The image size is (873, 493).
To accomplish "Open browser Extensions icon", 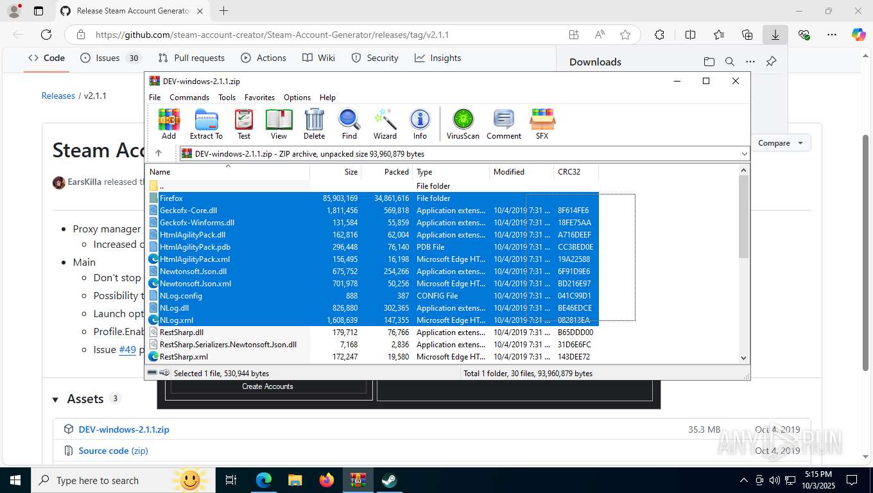I will 659,35.
